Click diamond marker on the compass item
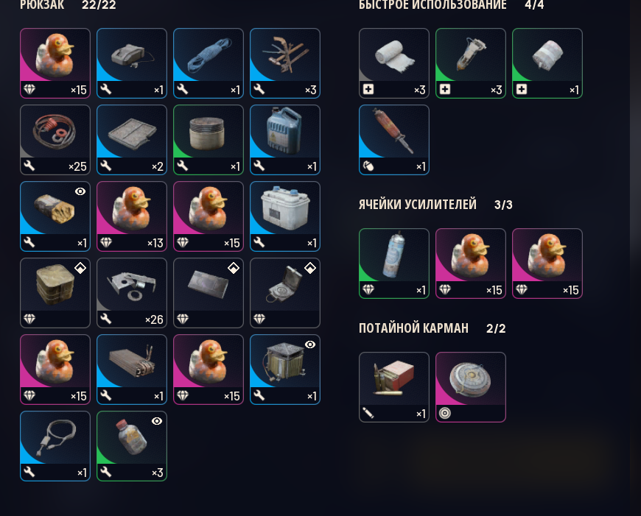This screenshot has width=641, height=516. tap(310, 268)
